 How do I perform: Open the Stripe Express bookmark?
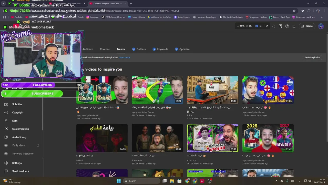182,17
